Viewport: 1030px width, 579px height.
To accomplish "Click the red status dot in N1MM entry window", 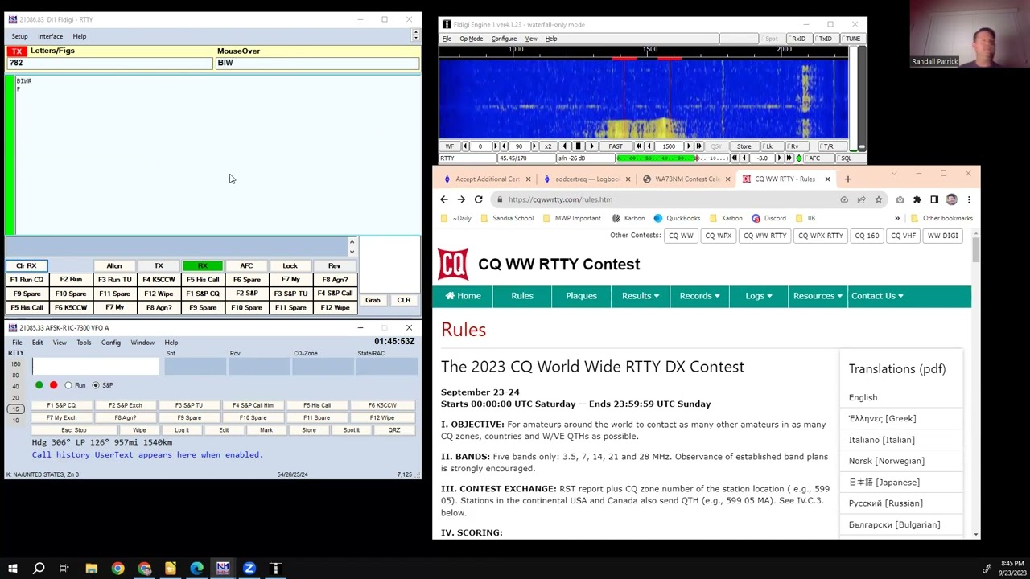I will click(53, 385).
